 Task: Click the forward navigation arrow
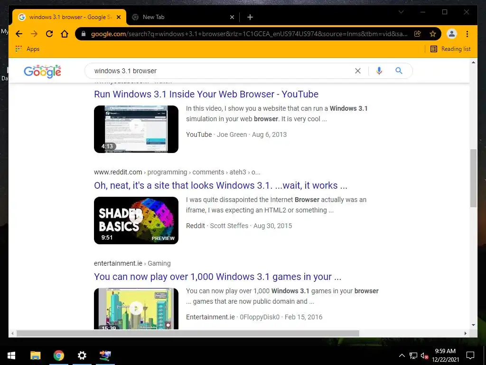point(34,34)
